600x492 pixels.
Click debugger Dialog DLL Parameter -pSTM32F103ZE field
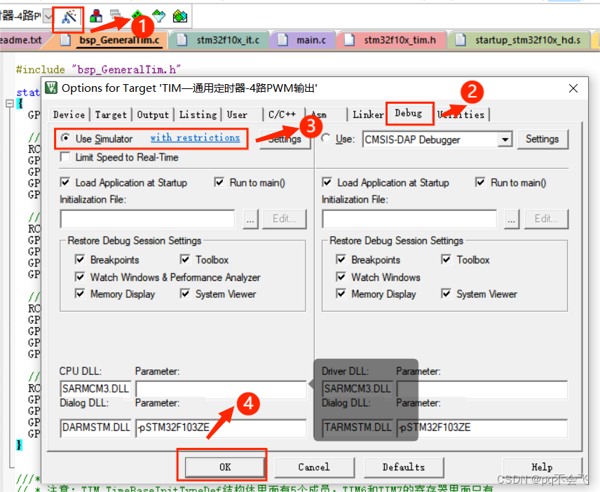click(x=482, y=428)
